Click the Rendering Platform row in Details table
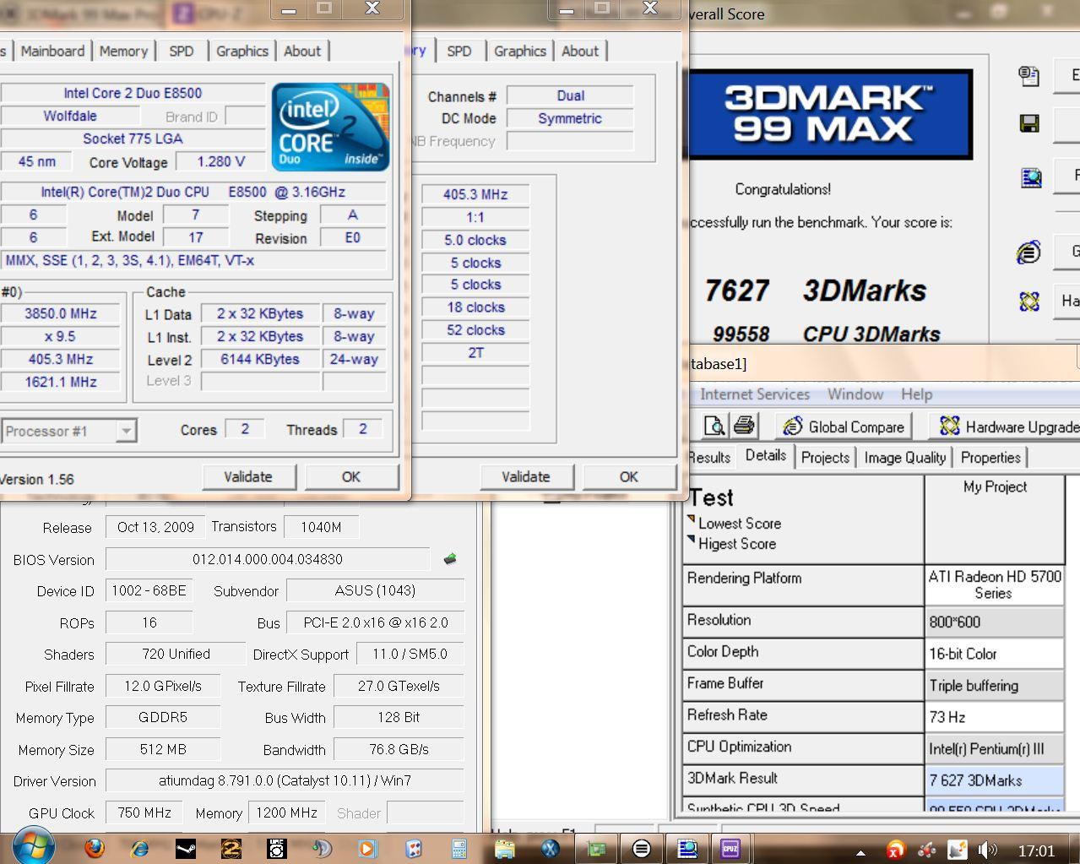This screenshot has width=1080, height=864. click(873, 584)
